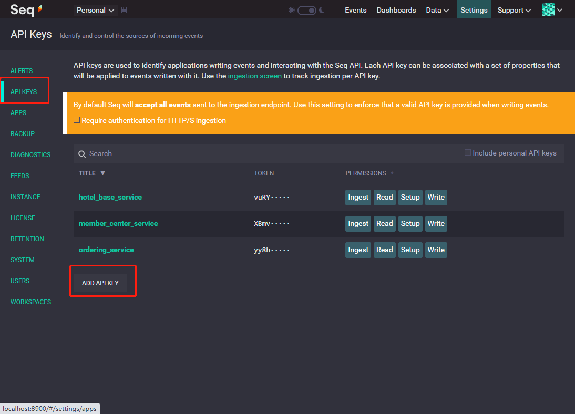Open FEEDS settings section
The height and width of the screenshot is (414, 575).
(20, 176)
